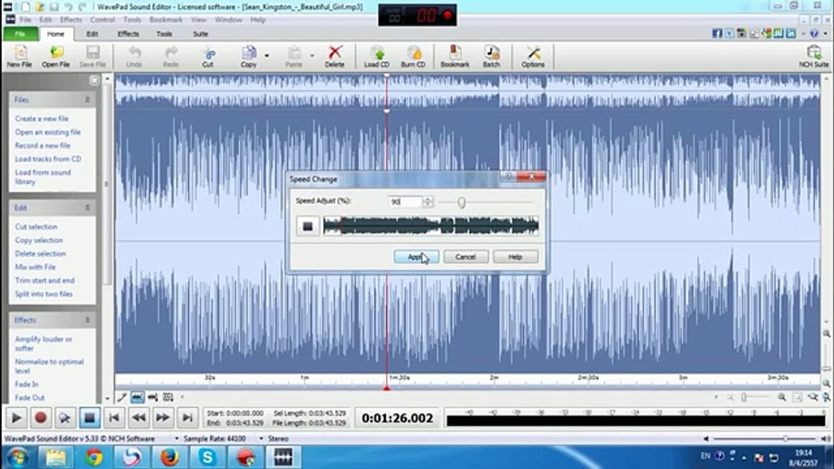Viewport: 834px width, 469px height.
Task: Click 'Create a new file' link
Action: (42, 119)
